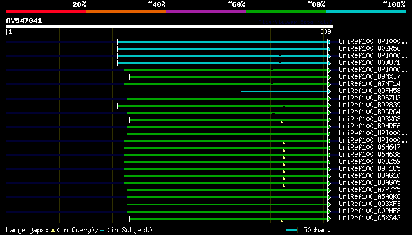Screen dimensions: 412x235
Task: Click the green arrowhead of the B9MXI7 alignment
Action: click(329, 77)
